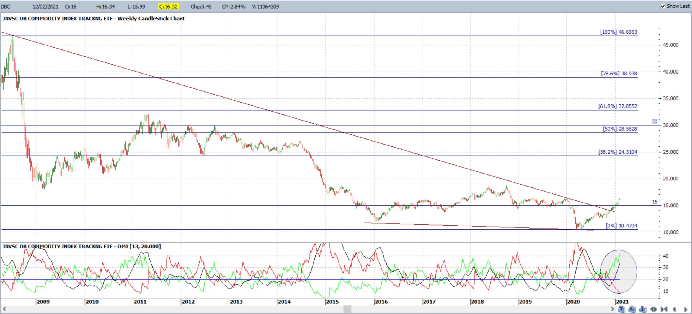Click the 2018 year label on time axis

477,302
